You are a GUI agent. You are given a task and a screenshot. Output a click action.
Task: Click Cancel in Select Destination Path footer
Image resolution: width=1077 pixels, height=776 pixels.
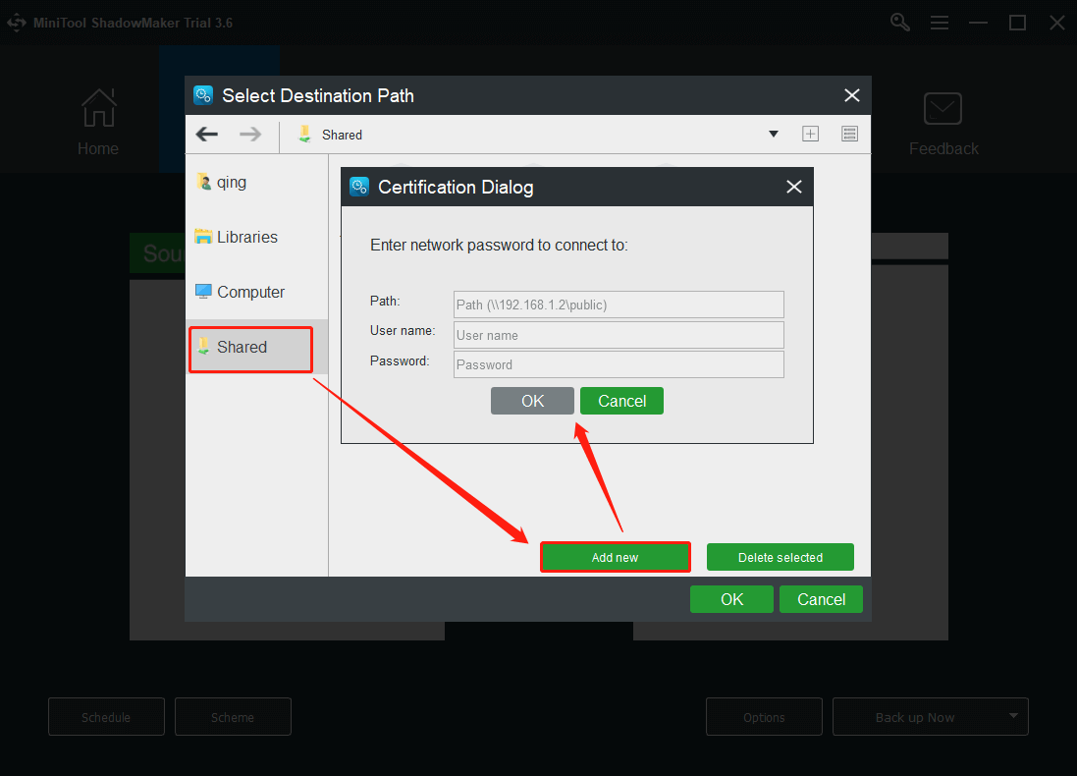(x=821, y=599)
